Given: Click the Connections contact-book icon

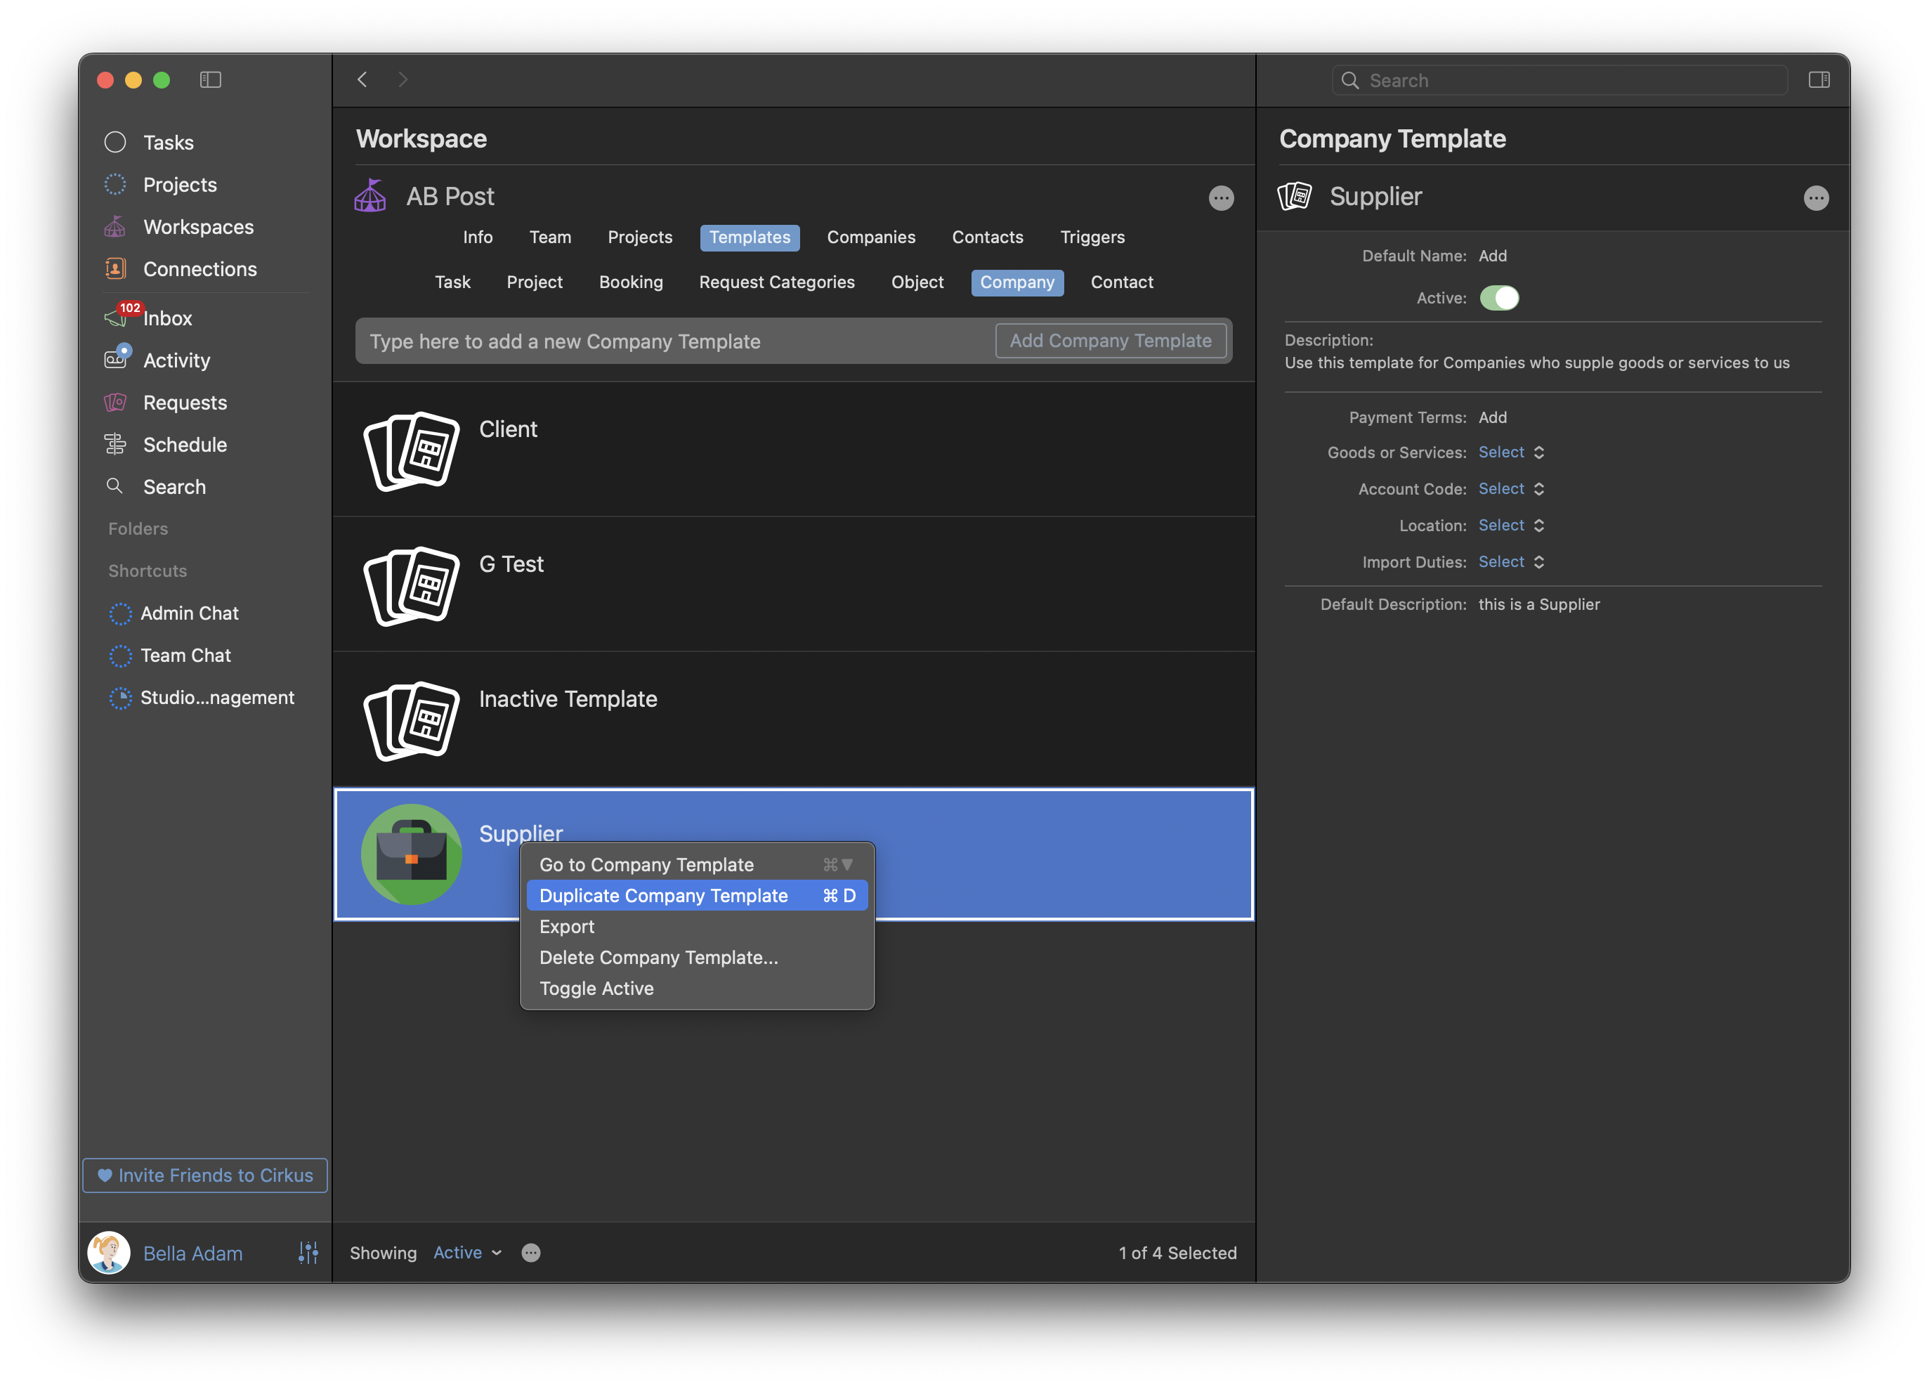Looking at the screenshot, I should [116, 269].
